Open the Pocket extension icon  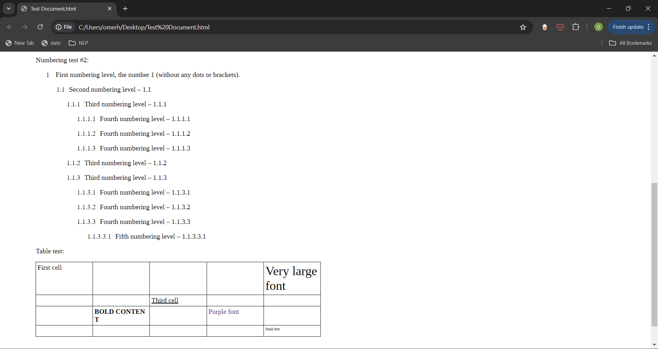(x=560, y=27)
